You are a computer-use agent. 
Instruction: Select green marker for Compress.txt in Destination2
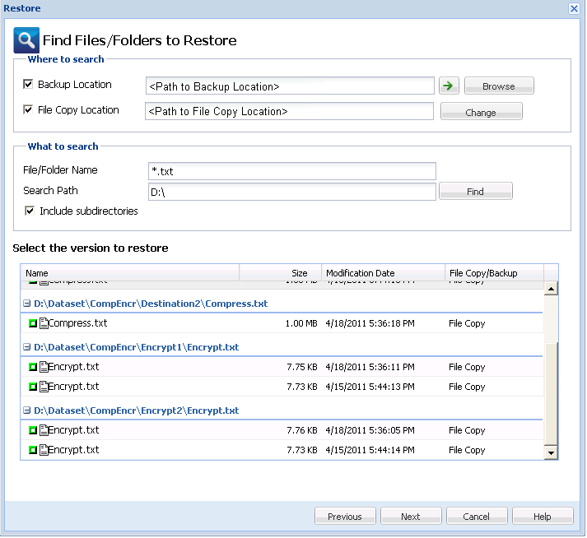click(33, 323)
